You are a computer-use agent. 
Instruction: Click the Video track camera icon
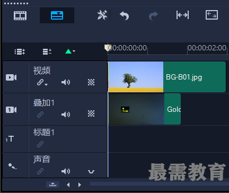pyautogui.click(x=11, y=77)
